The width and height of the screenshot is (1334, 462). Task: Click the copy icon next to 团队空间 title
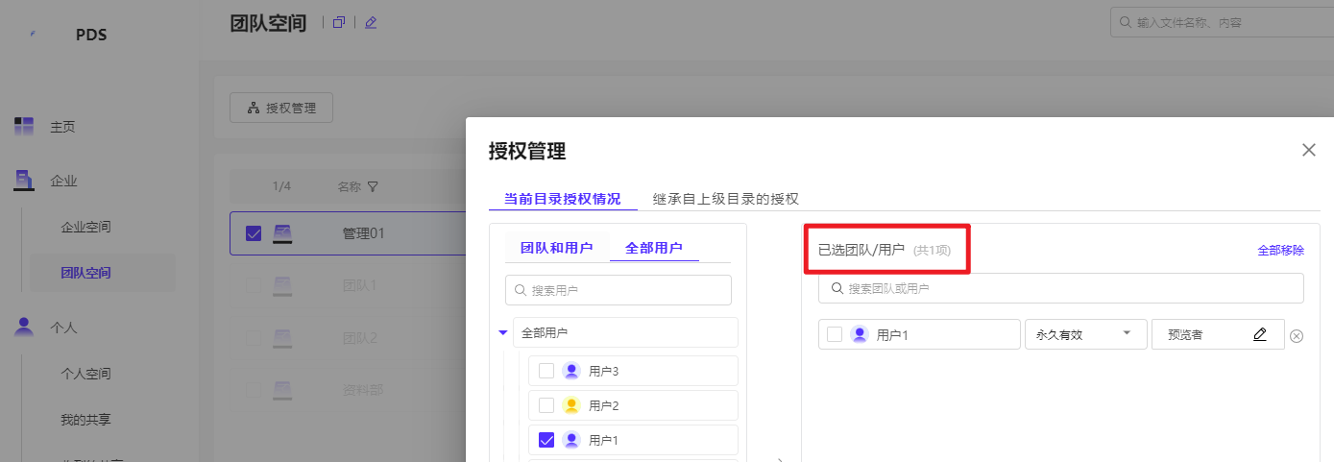[x=338, y=22]
